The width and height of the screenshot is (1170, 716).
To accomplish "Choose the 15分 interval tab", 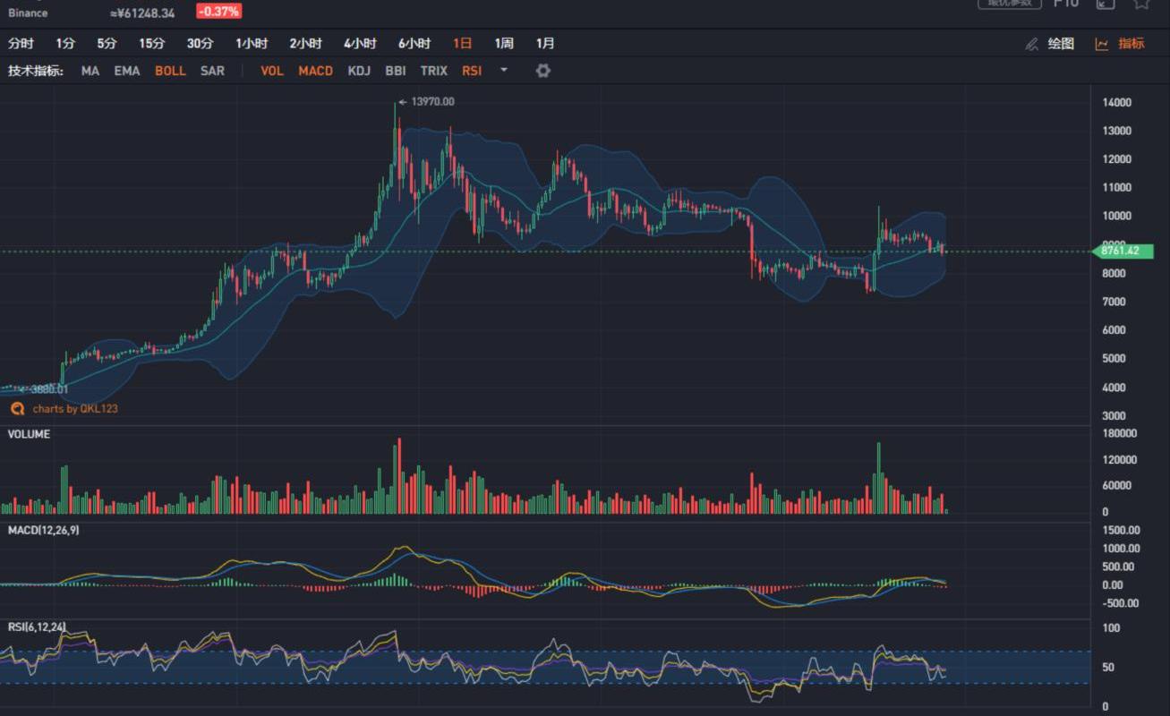I will (152, 44).
